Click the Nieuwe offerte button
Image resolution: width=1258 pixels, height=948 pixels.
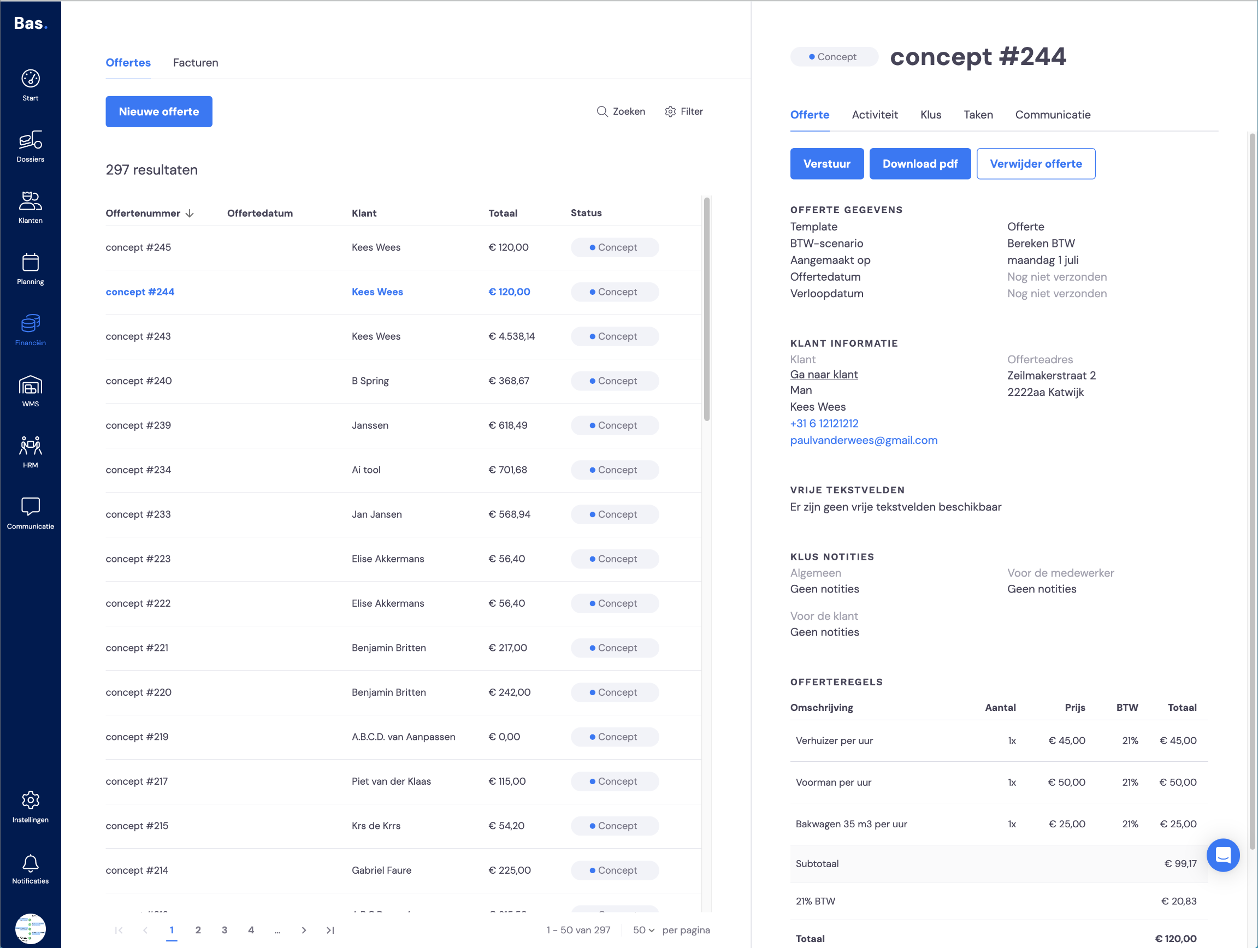[x=158, y=111]
